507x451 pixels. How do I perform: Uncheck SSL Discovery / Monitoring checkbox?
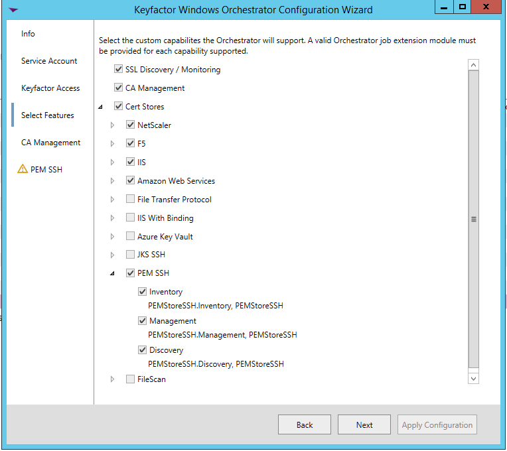pyautogui.click(x=118, y=69)
